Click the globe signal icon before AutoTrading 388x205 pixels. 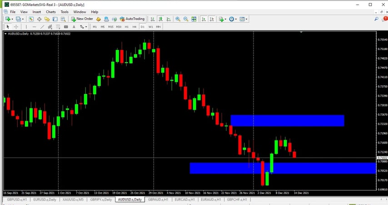(114, 19)
